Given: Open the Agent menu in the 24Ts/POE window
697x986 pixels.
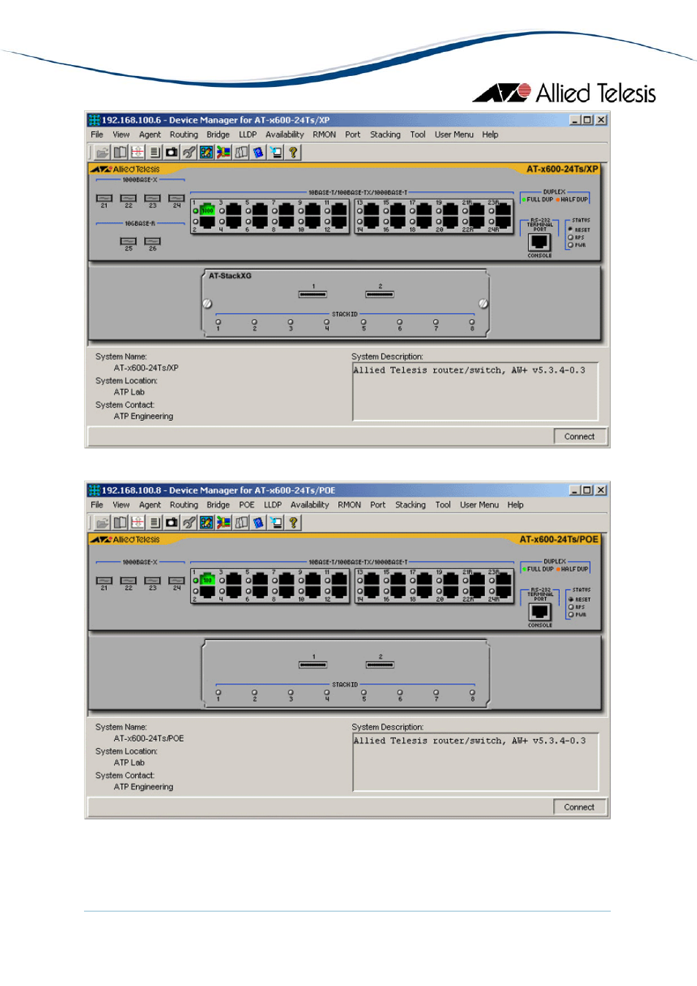Looking at the screenshot, I should click(150, 505).
